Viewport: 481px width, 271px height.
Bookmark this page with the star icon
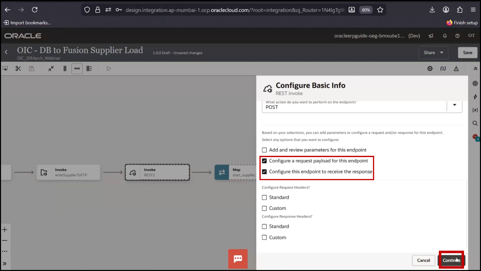(x=380, y=10)
